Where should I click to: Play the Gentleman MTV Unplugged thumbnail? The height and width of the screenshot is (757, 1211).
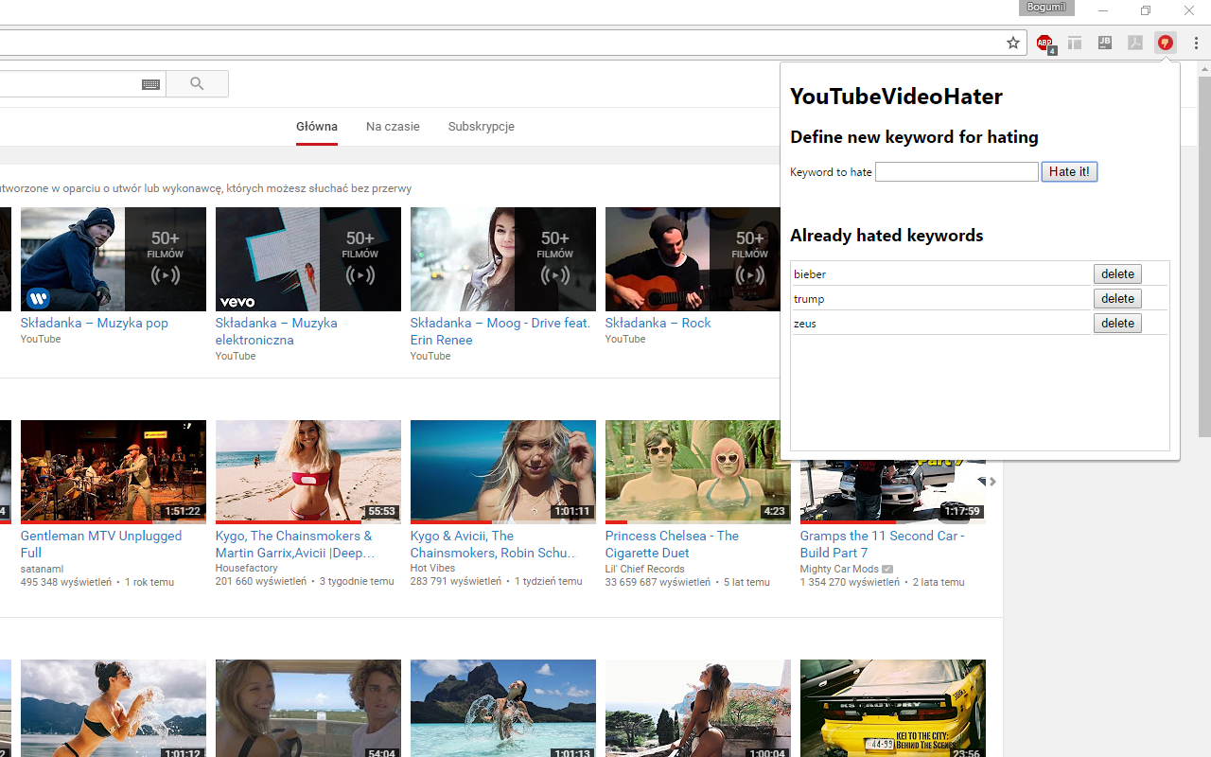[x=114, y=472]
